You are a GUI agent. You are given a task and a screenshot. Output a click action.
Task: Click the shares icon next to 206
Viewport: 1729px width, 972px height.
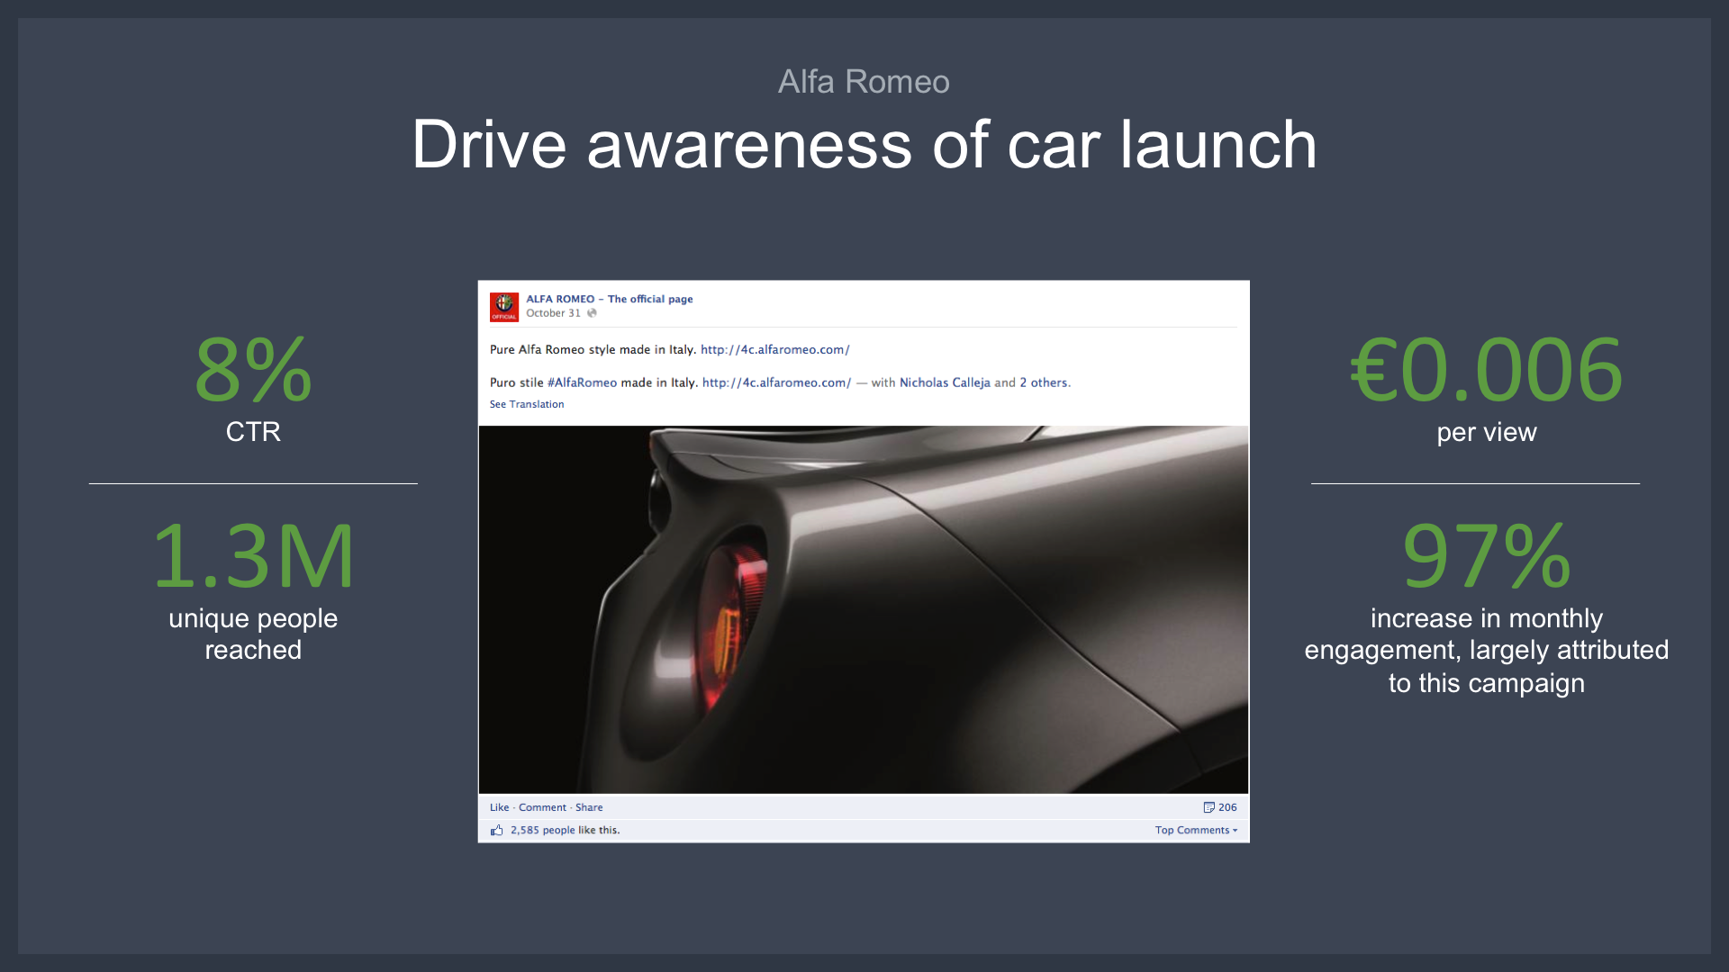point(1208,807)
